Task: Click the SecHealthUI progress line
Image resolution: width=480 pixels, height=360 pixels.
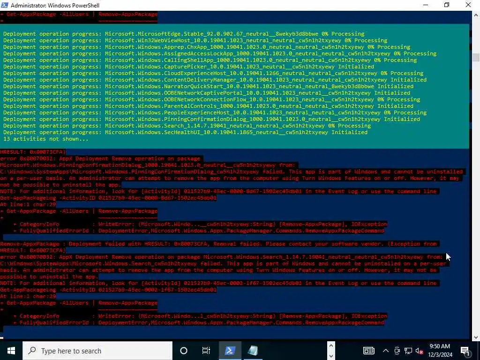Action: 185,132
